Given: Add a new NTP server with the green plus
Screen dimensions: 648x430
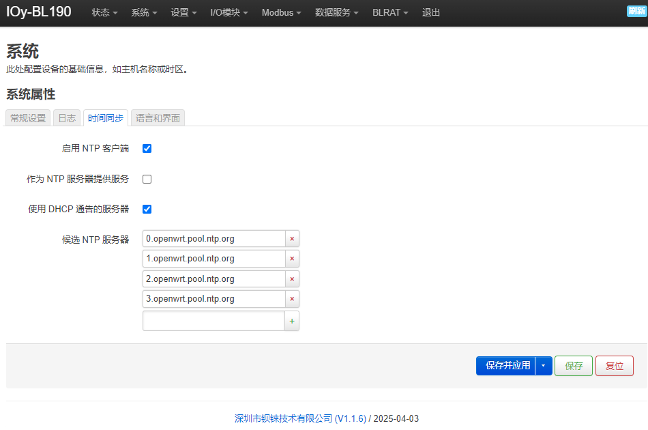Looking at the screenshot, I should coord(292,321).
